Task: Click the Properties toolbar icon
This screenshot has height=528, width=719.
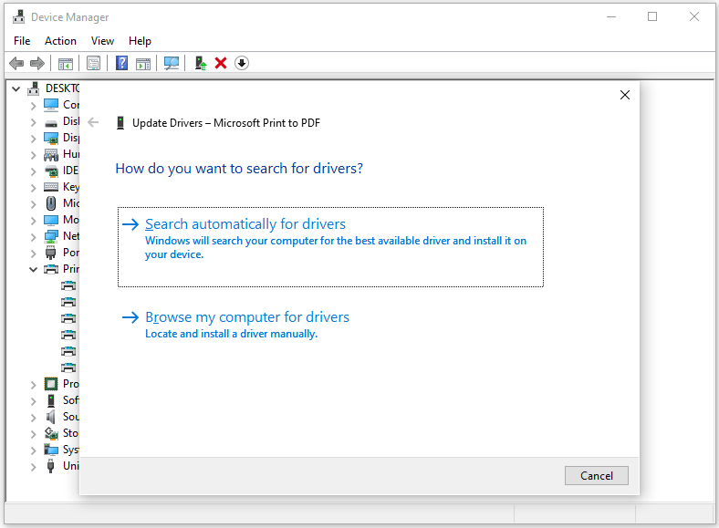Action: [x=93, y=63]
